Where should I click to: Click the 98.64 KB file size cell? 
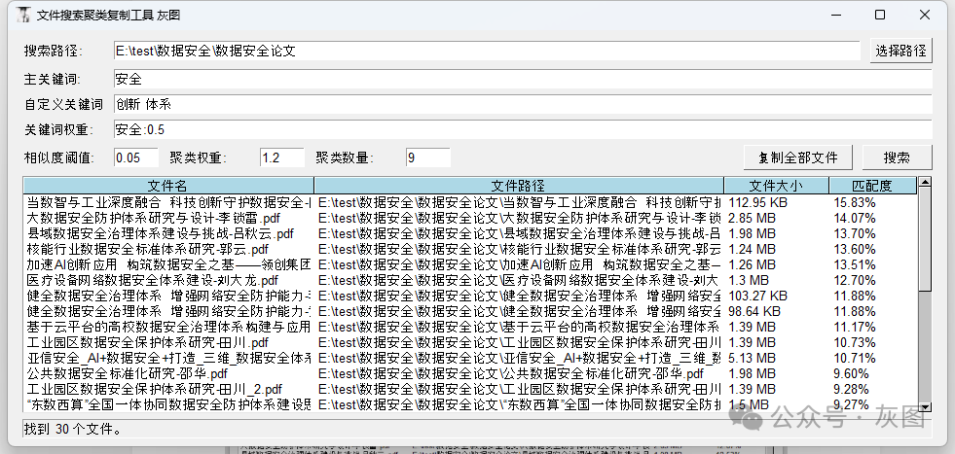[754, 312]
